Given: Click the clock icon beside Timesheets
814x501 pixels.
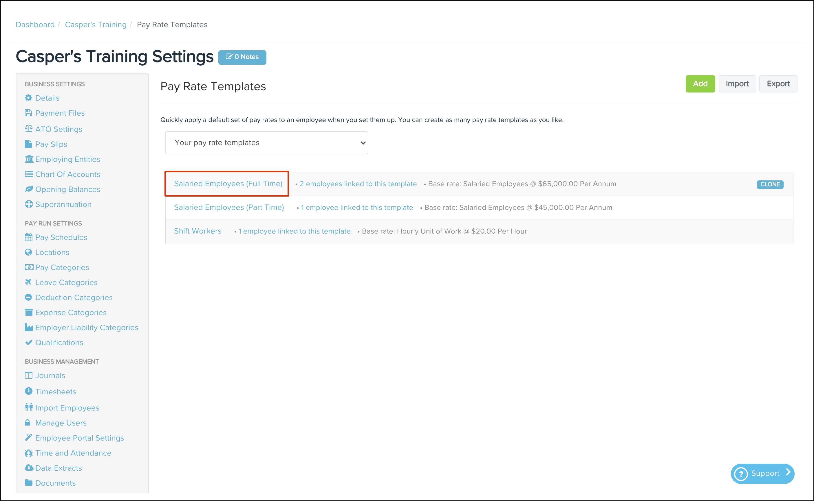Looking at the screenshot, I should click(x=29, y=391).
